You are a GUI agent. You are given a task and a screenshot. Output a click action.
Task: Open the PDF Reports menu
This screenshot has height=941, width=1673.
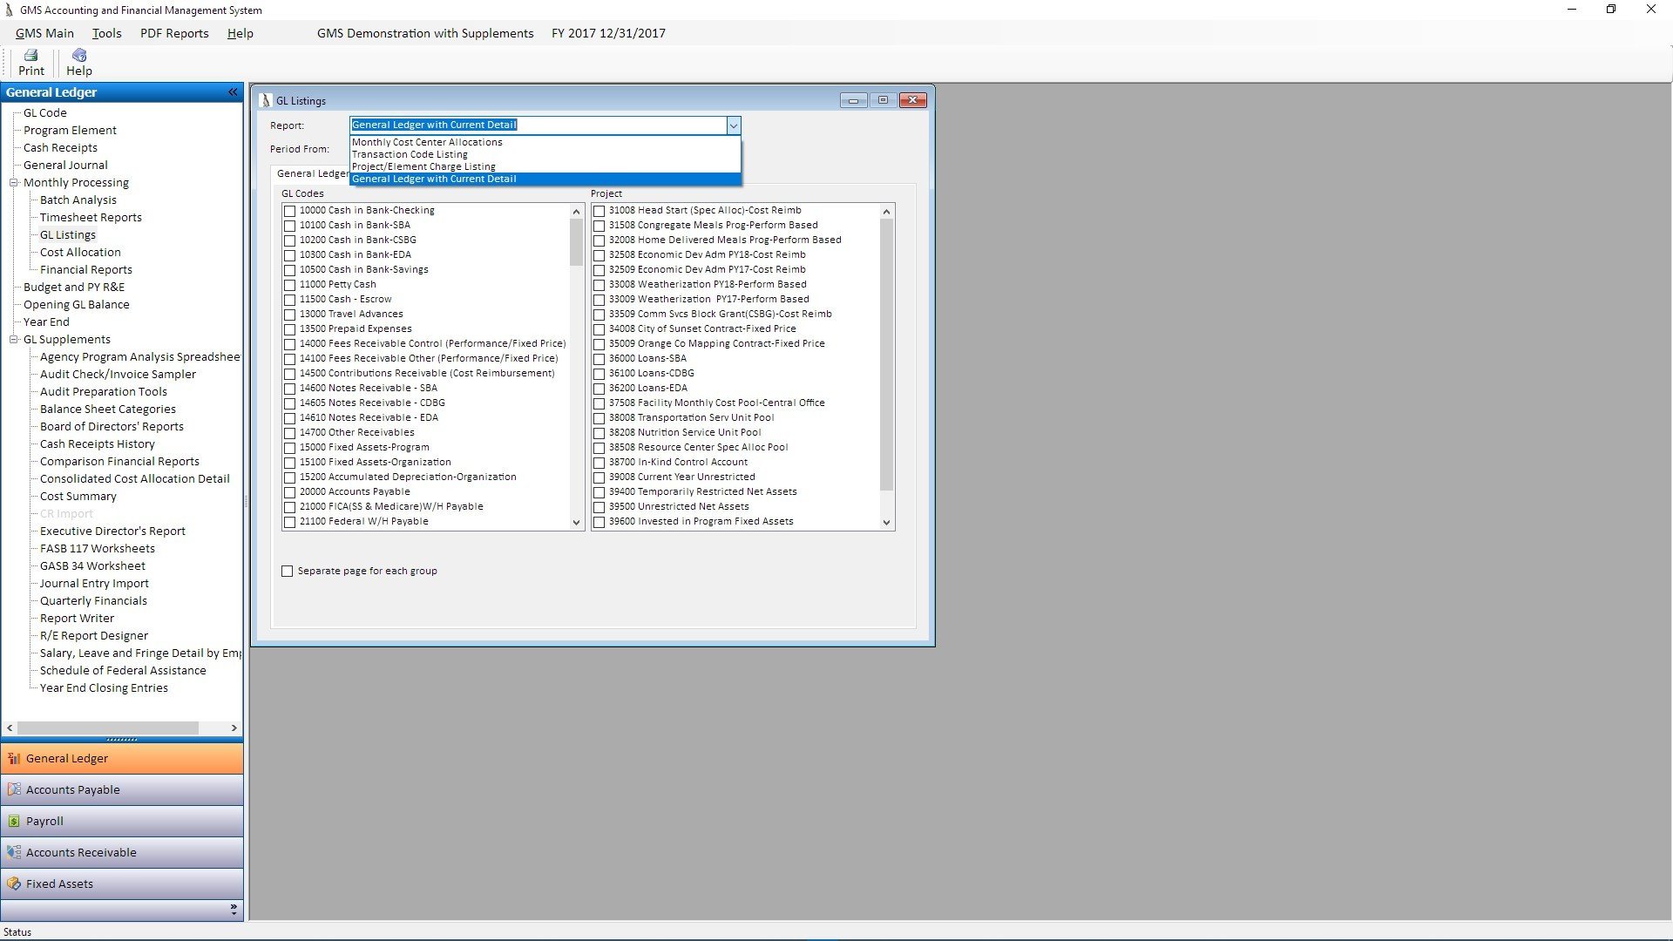tap(174, 33)
